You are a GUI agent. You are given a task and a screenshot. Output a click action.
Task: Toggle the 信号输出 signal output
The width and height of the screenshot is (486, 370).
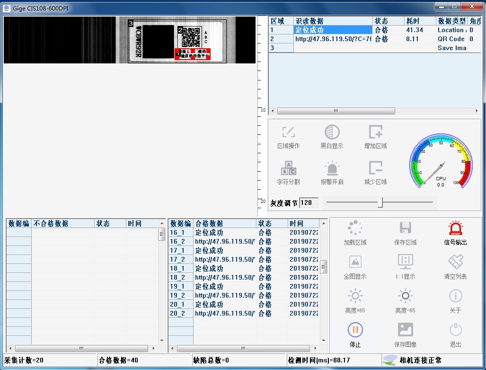[455, 229]
